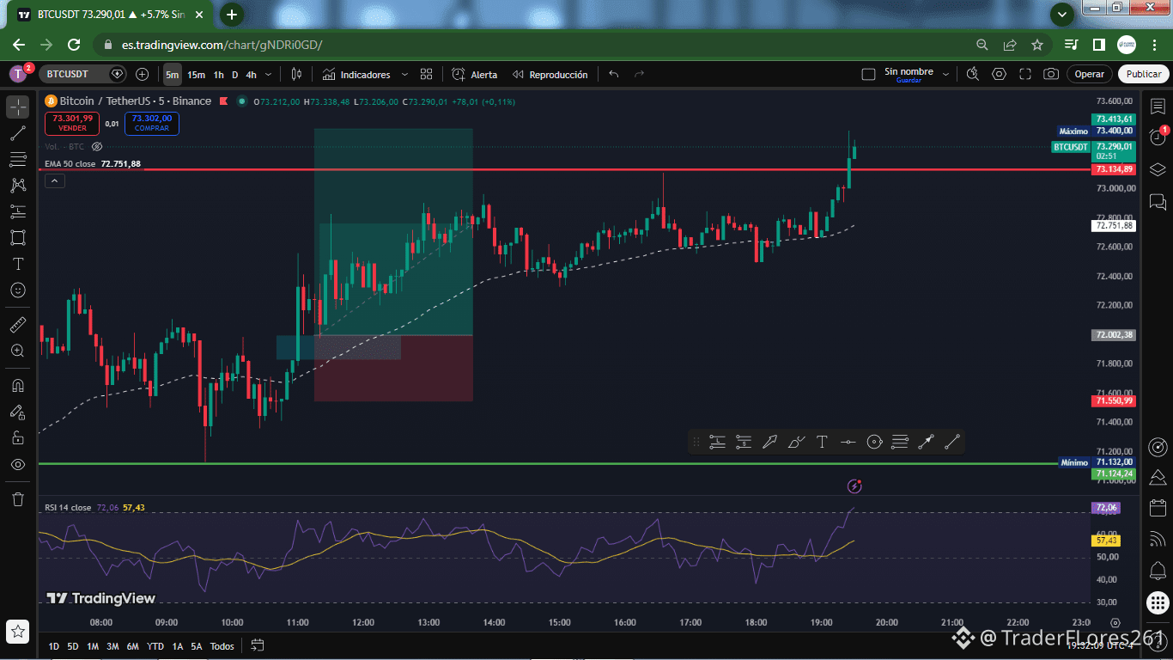The width and height of the screenshot is (1173, 660).
Task: Open the object tree layers panel
Action: [x=1158, y=168]
